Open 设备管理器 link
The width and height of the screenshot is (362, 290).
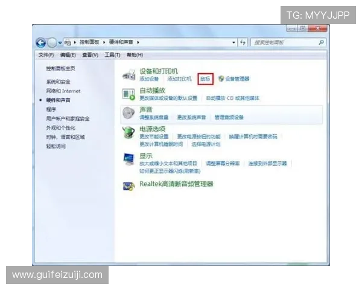point(237,79)
